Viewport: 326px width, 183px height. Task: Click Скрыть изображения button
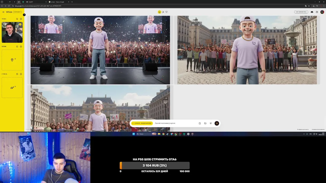coord(142,123)
